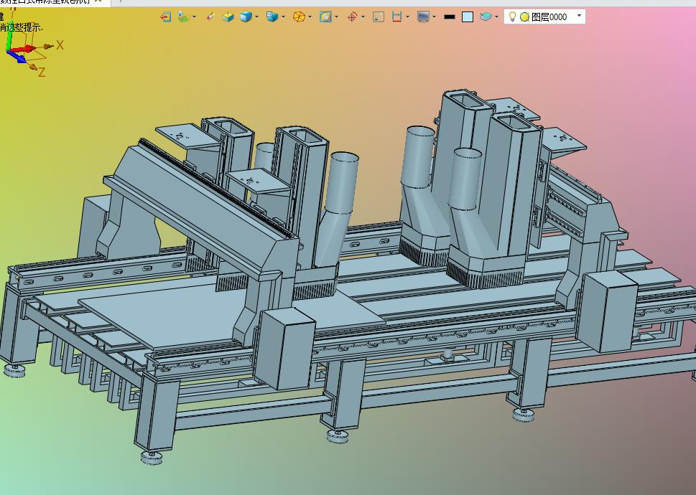
Task: Click the red crosshair target icon
Action: 352,16
